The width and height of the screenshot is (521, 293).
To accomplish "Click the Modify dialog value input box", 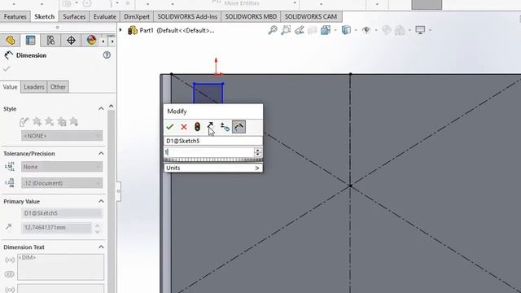I will coord(209,152).
